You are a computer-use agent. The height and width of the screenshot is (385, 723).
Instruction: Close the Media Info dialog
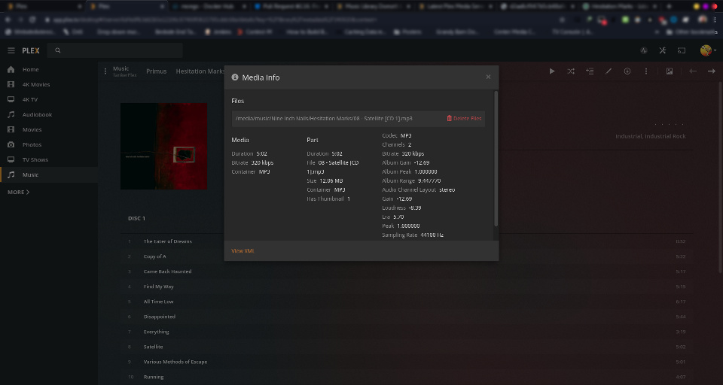488,77
